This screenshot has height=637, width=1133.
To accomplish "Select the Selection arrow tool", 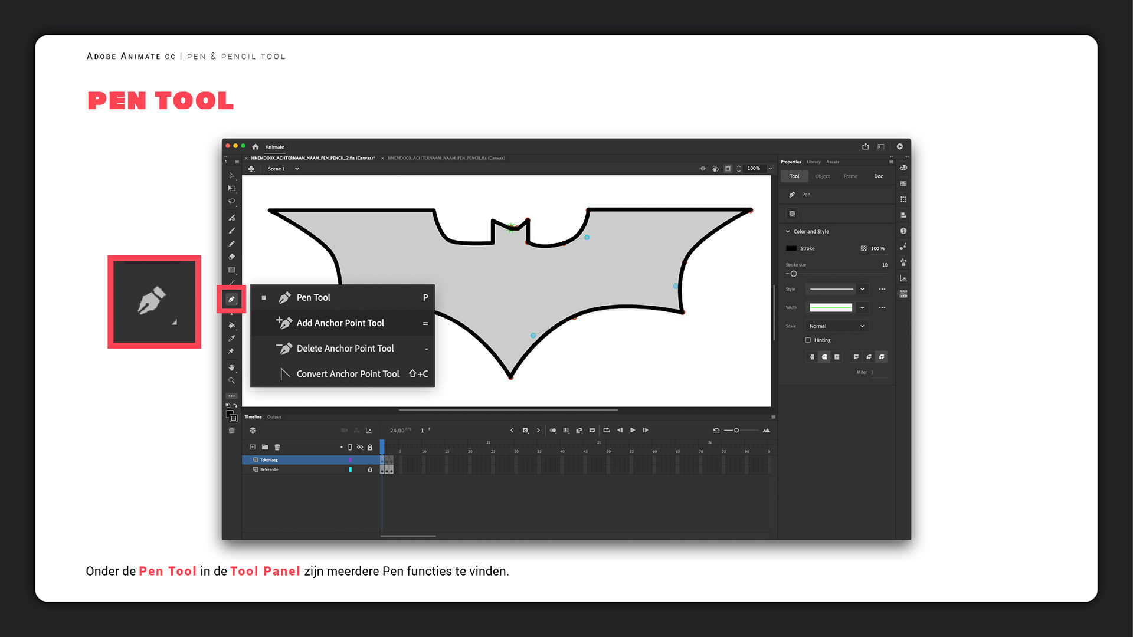I will click(231, 176).
